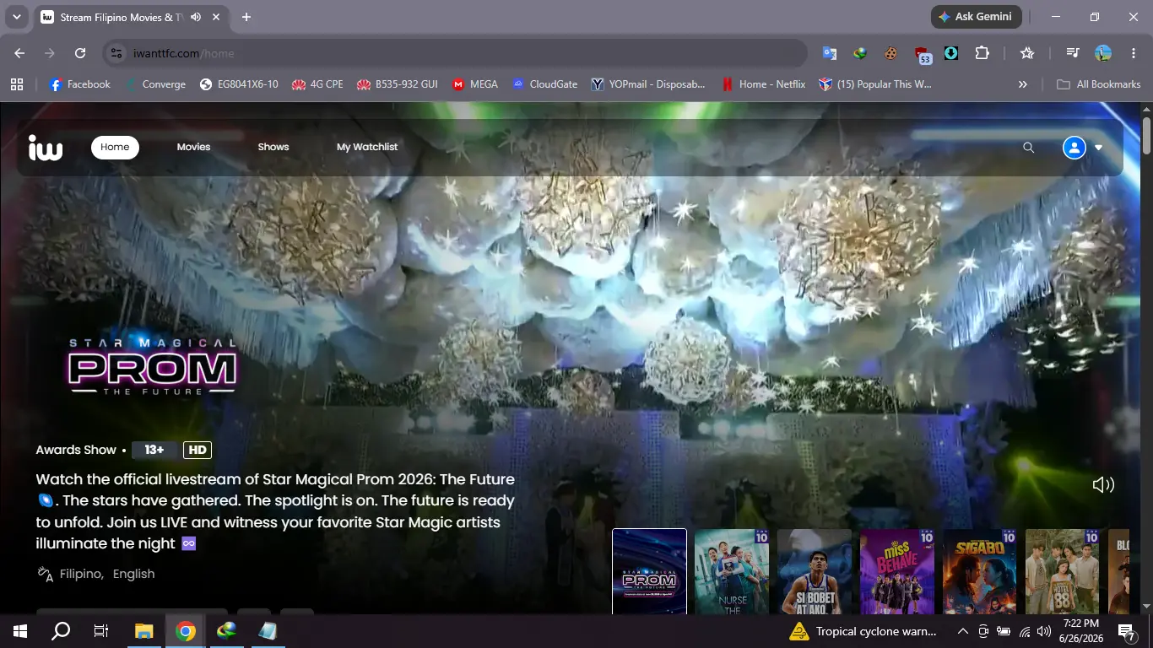Open the cookie editor extension

pyautogui.click(x=890, y=53)
